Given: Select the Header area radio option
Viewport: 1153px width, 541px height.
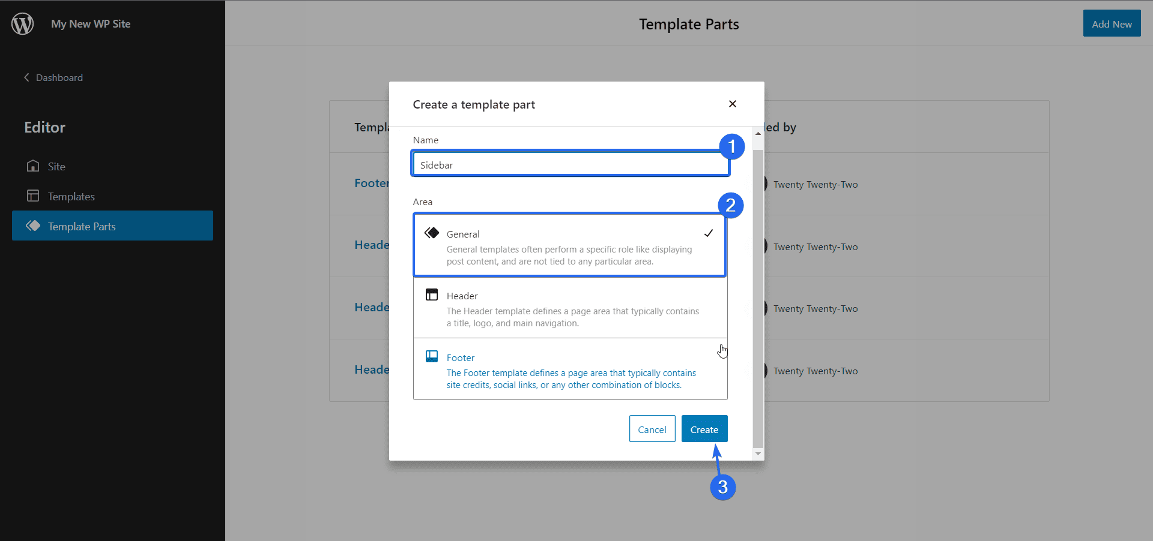Looking at the screenshot, I should [569, 308].
